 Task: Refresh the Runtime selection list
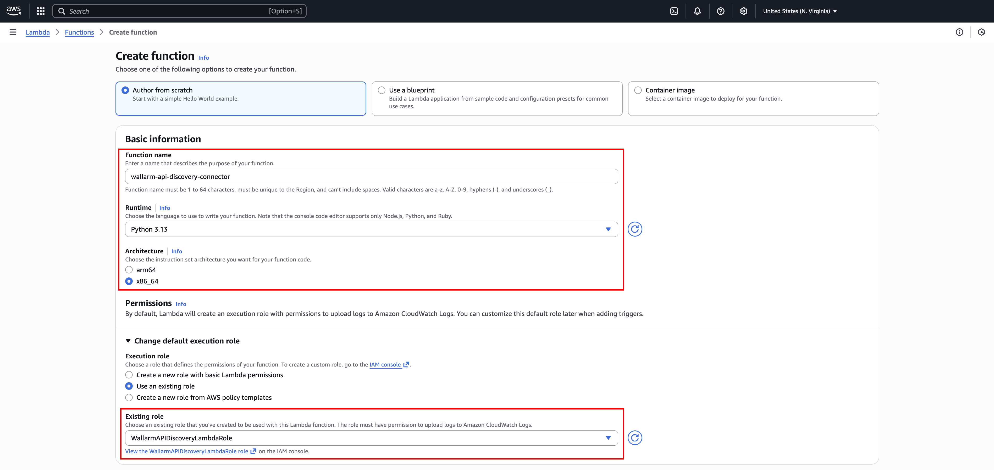[635, 229]
